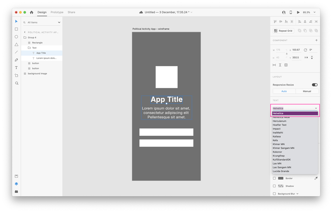Select Manual responsive resize mode
This screenshot has width=332, height=212.
[307, 91]
